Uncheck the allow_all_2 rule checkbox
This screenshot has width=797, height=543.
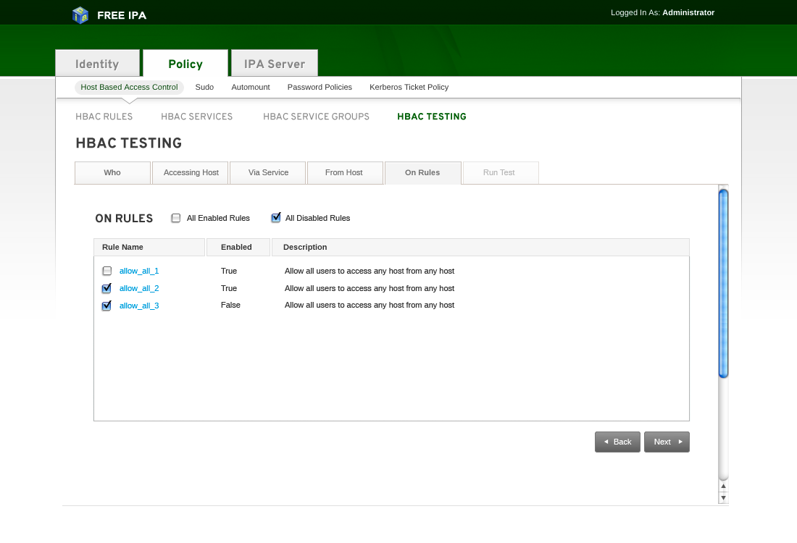pyautogui.click(x=107, y=288)
